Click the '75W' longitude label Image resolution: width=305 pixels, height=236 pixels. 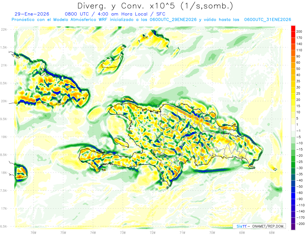coord(63,233)
